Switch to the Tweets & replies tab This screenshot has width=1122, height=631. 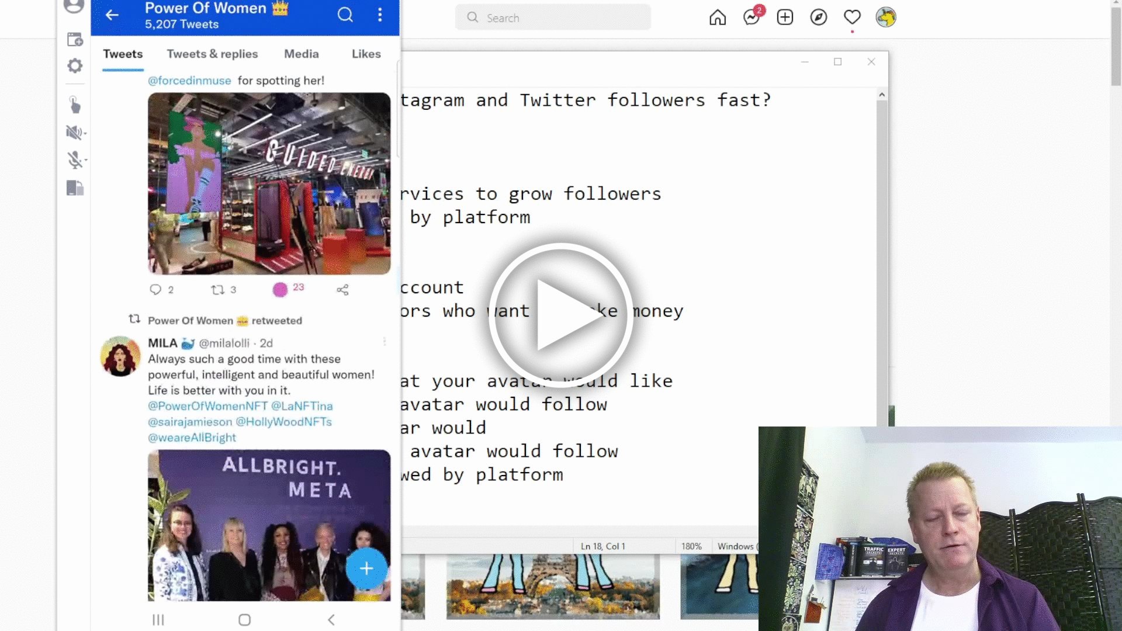click(x=212, y=54)
